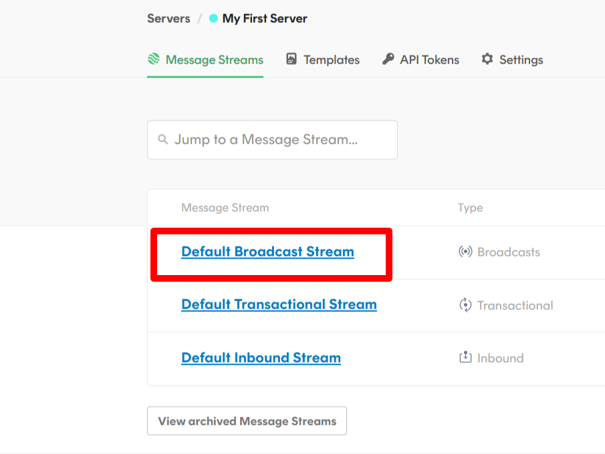Go to the Settings tab
This screenshot has width=605, height=454.
[521, 60]
